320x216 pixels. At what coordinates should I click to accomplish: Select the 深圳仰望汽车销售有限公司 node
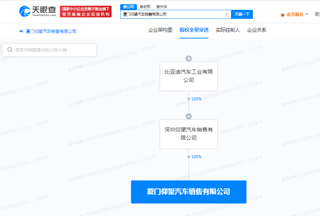pos(188,134)
